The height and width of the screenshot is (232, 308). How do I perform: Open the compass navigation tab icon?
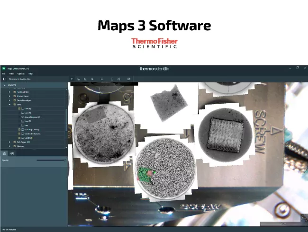pyautogui.click(x=12, y=153)
